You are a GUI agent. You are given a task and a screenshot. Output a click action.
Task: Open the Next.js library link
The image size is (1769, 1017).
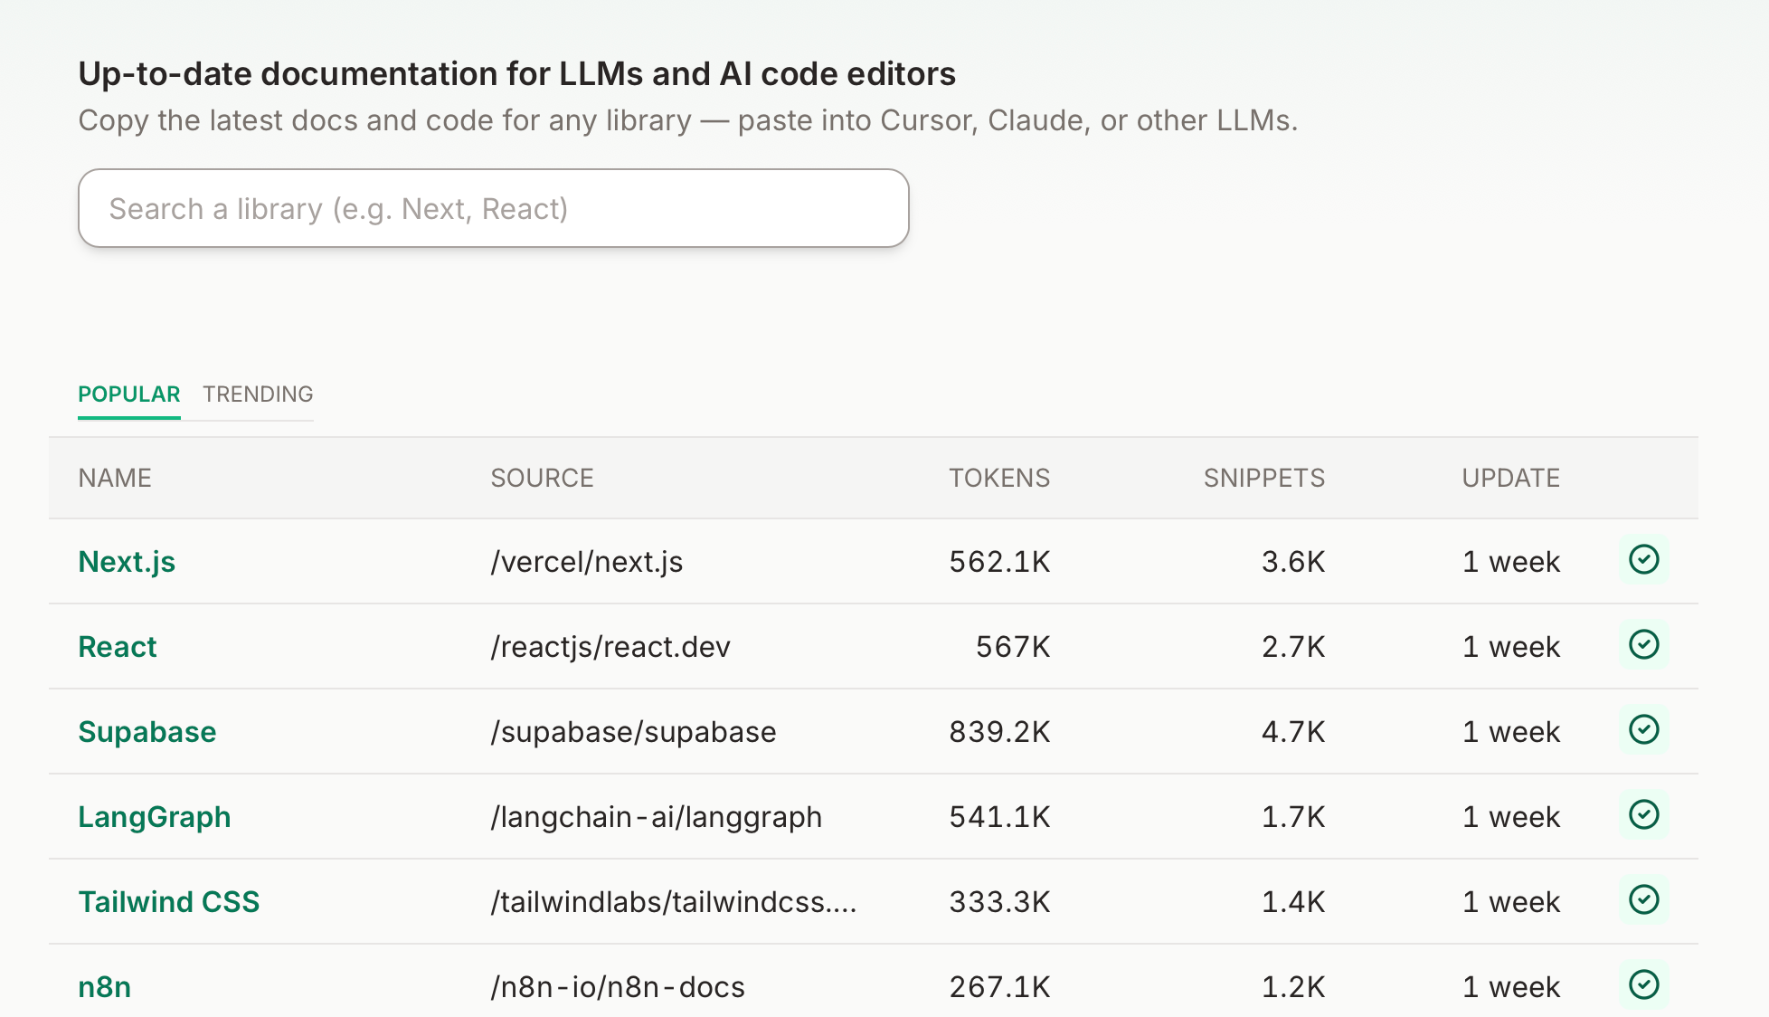pos(127,562)
